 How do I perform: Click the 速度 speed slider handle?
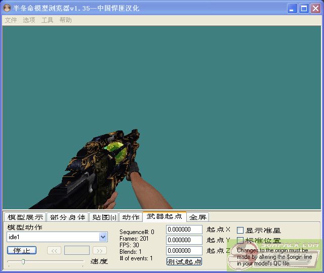23,261
